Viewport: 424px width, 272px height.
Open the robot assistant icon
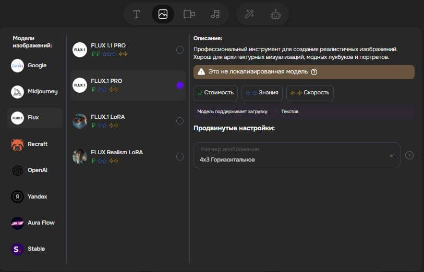[x=275, y=14]
